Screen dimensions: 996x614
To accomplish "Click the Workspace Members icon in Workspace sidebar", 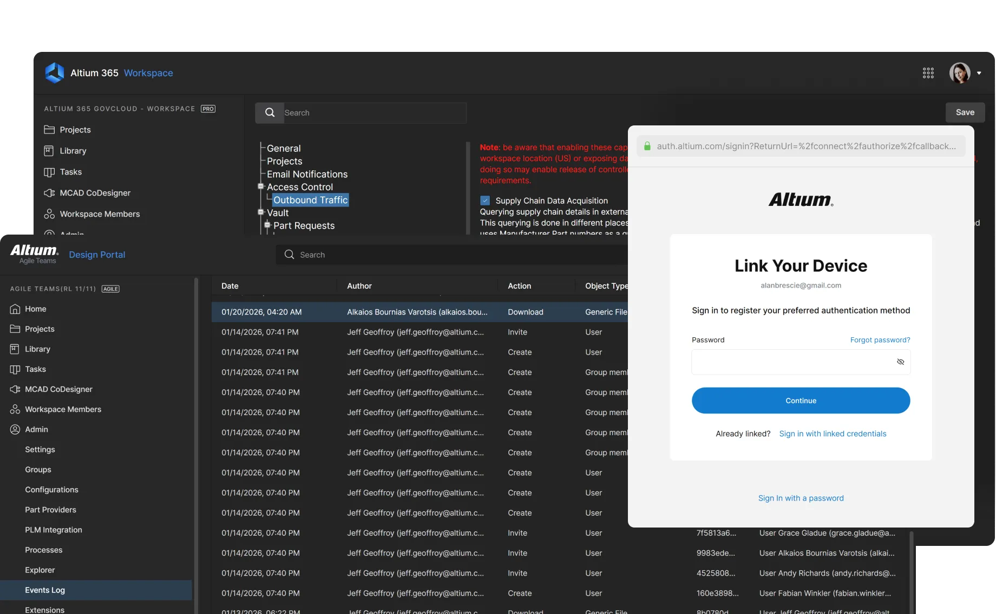I will [x=49, y=214].
